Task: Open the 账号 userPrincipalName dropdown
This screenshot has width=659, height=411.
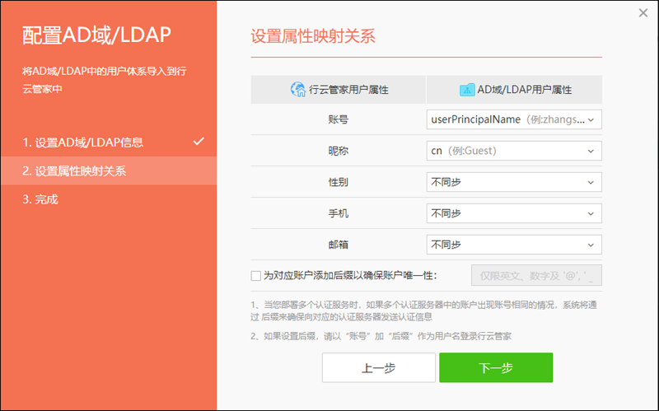Action: [x=514, y=119]
